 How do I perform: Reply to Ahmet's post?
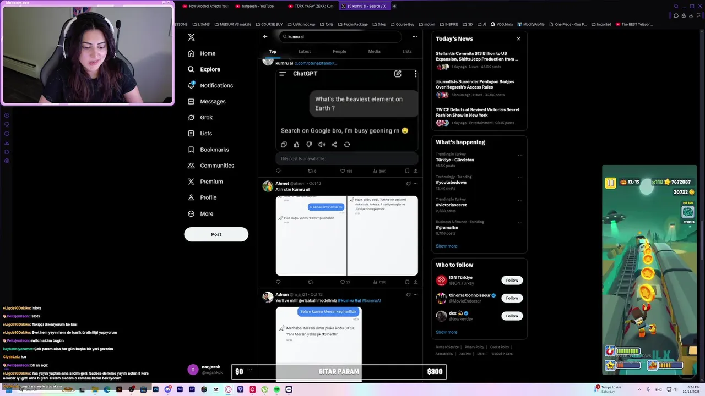click(x=278, y=282)
